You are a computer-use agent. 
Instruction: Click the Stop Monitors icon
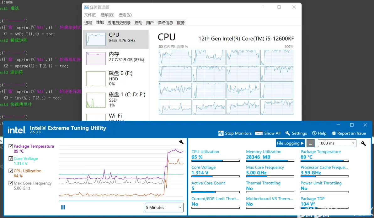pyautogui.click(x=221, y=133)
